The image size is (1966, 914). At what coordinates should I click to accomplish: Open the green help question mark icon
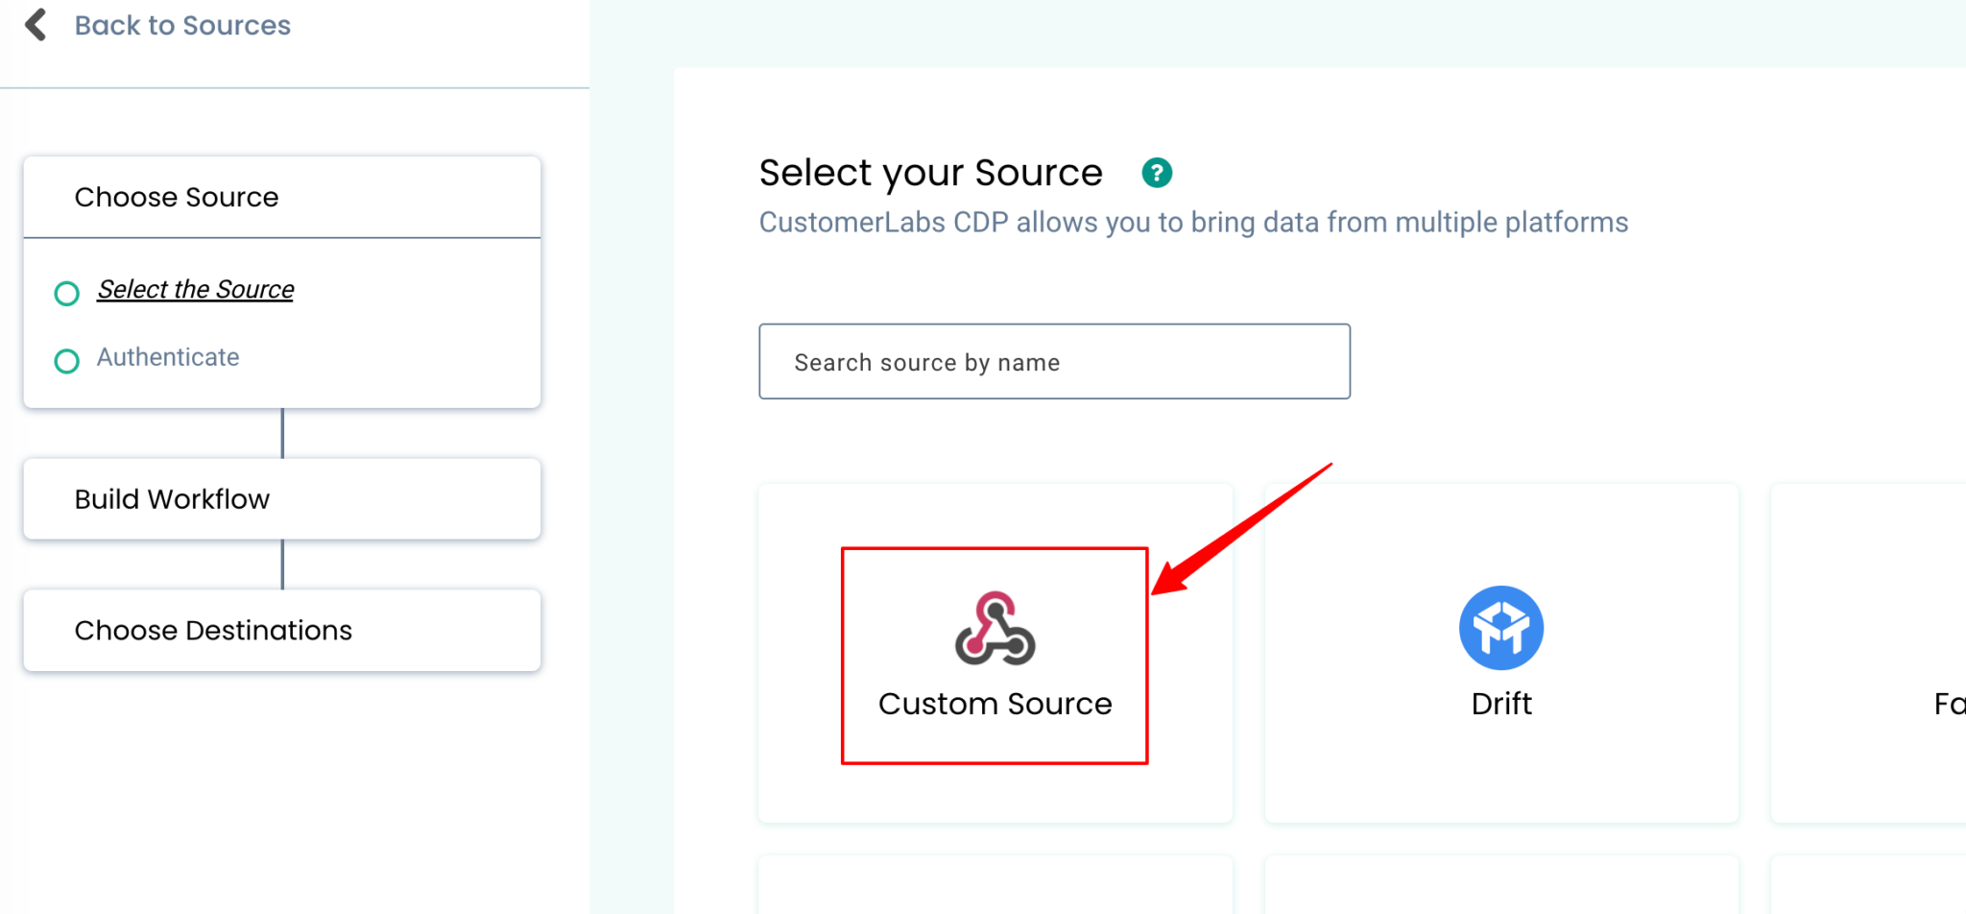[1157, 173]
